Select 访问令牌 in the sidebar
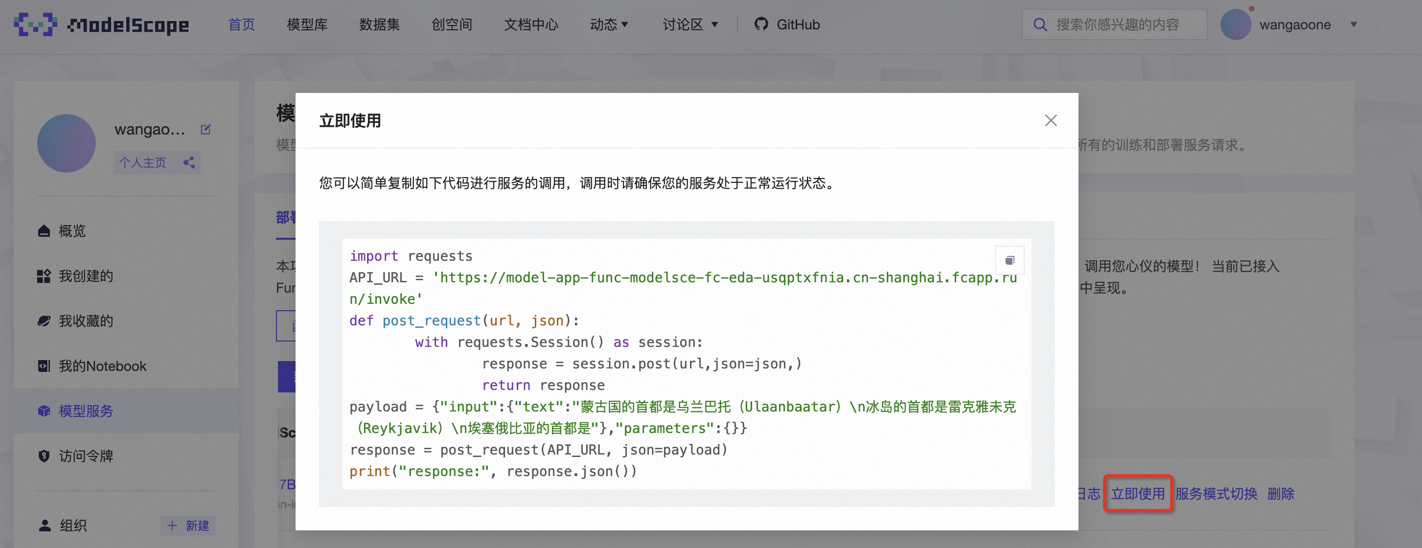The height and width of the screenshot is (548, 1422). (x=86, y=456)
